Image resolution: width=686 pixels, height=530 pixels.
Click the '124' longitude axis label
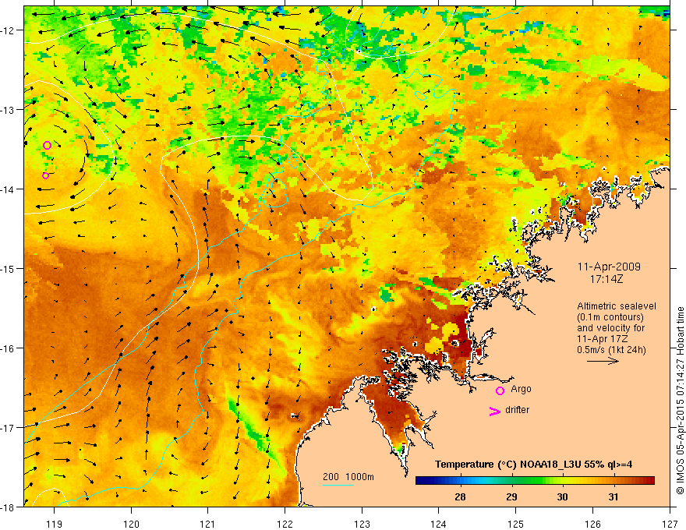pos(439,524)
